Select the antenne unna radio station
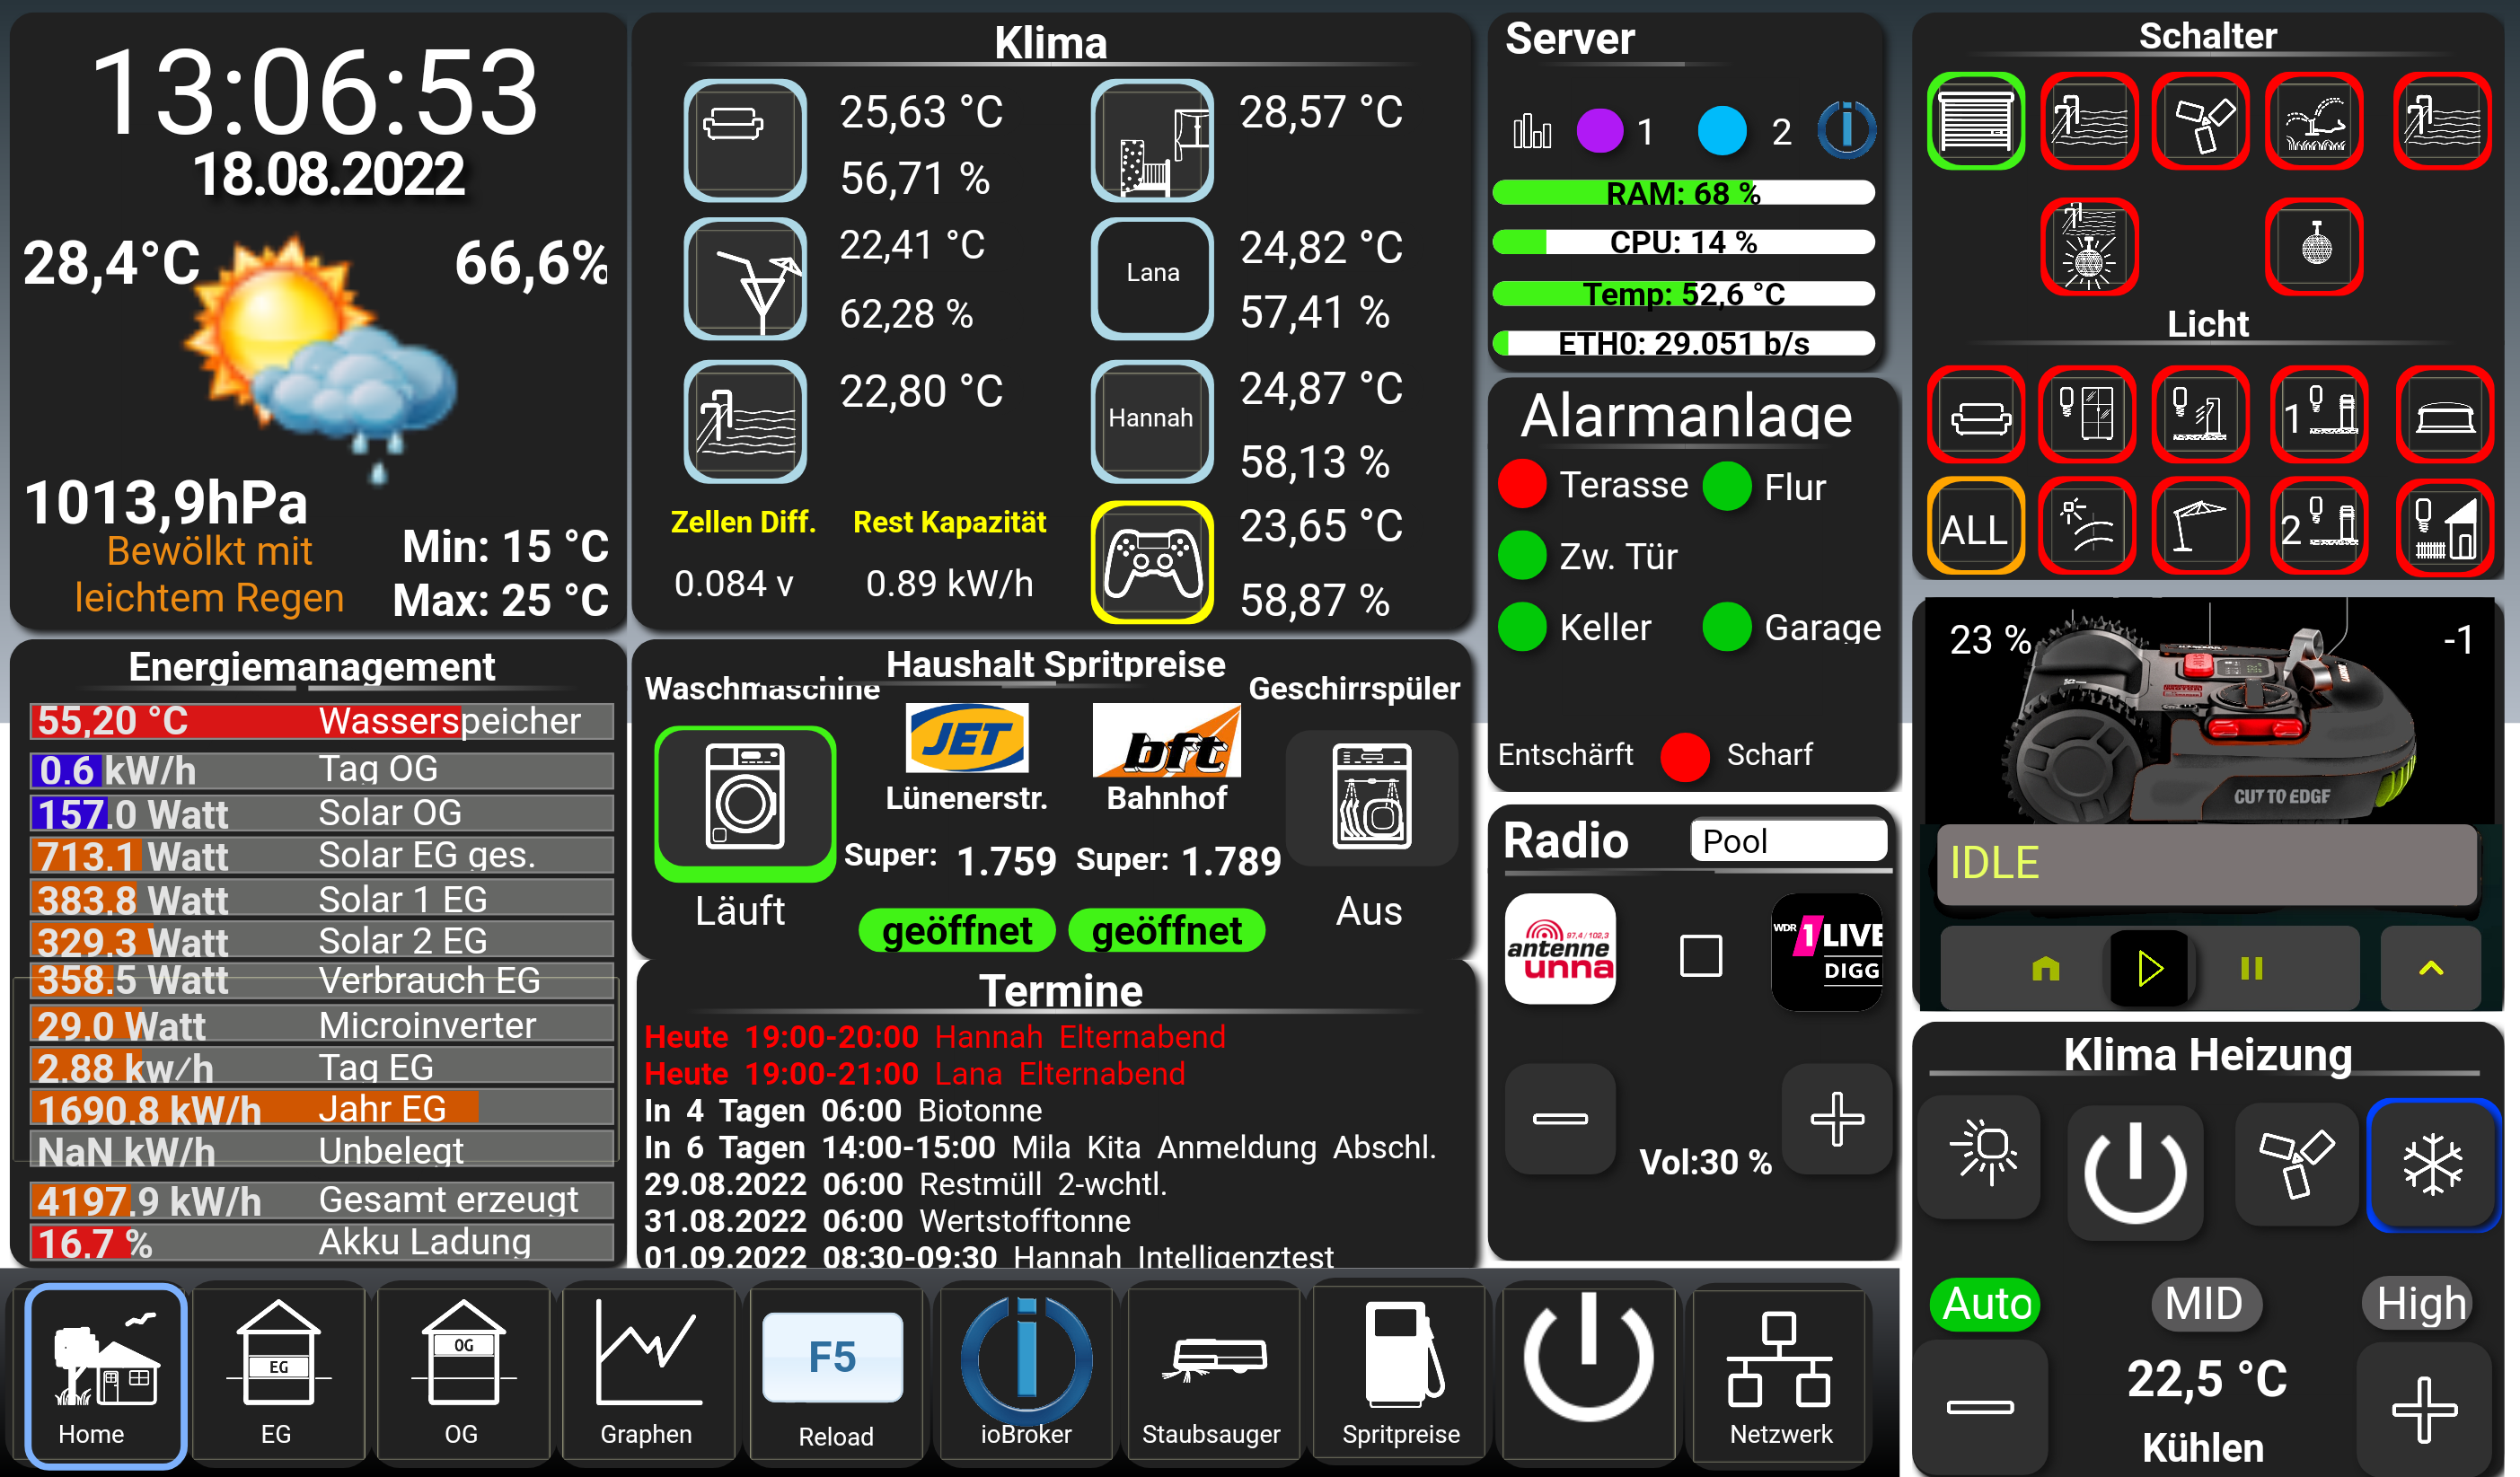Image resolution: width=2520 pixels, height=1477 pixels. [1560, 949]
